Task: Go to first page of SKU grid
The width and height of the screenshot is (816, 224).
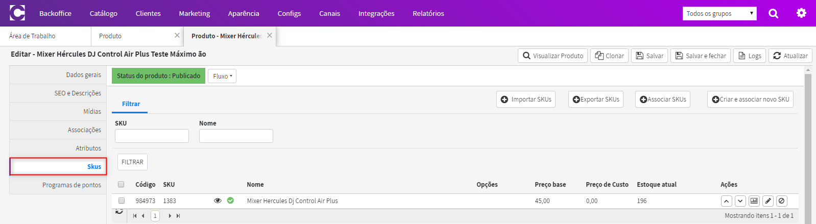Action: (135, 216)
